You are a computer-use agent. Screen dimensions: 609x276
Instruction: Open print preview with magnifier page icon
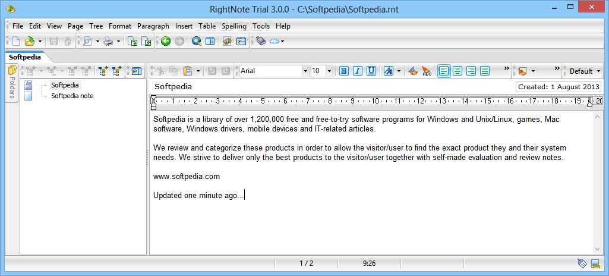(87, 41)
